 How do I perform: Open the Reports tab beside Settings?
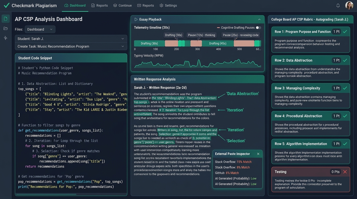tap(146, 5)
